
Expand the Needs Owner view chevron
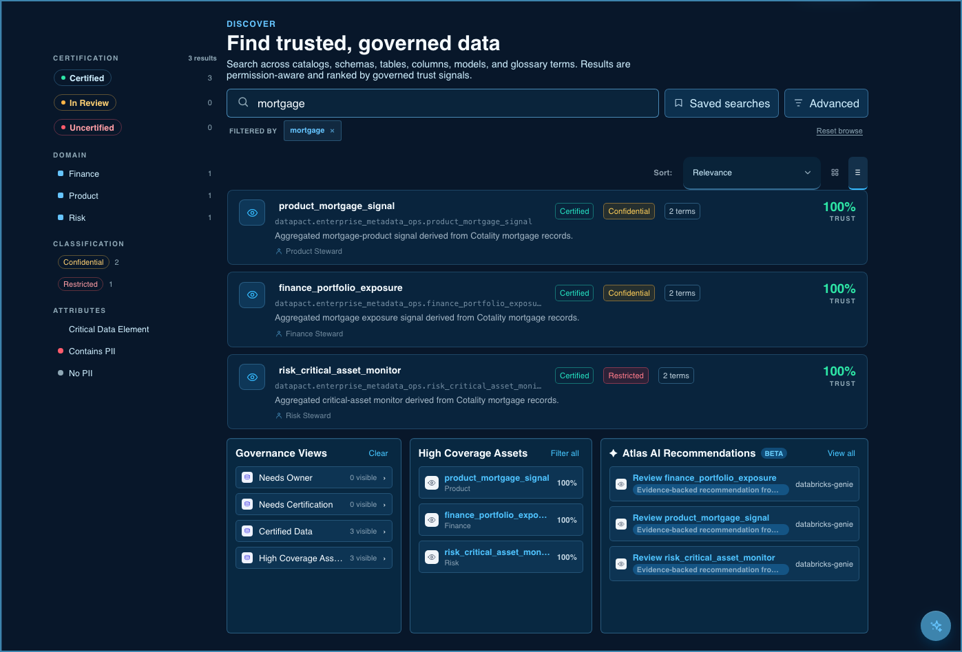[x=384, y=478]
